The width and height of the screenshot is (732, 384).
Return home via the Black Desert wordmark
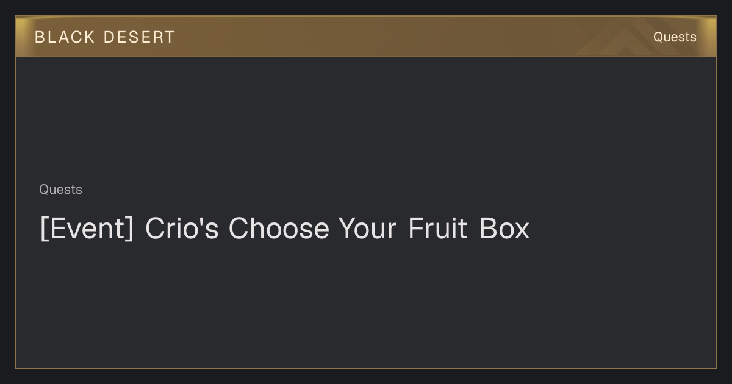(x=105, y=37)
